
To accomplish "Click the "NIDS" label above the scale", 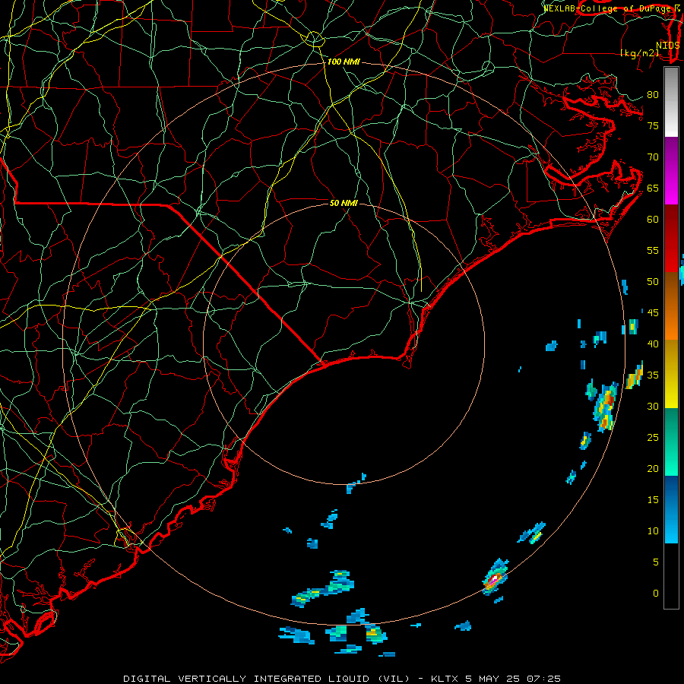I will 668,46.
